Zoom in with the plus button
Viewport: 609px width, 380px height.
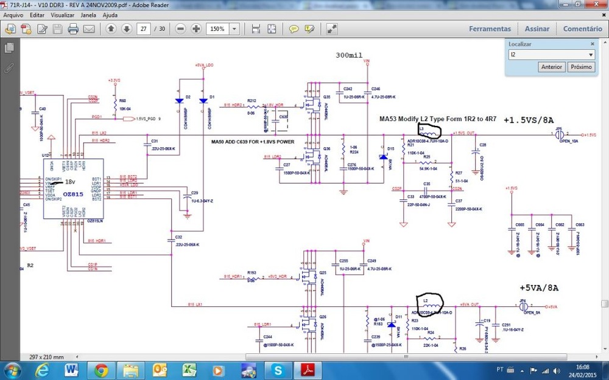coord(196,29)
